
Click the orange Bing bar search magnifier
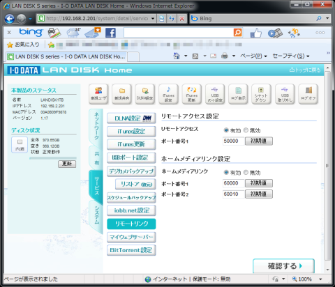(237, 33)
